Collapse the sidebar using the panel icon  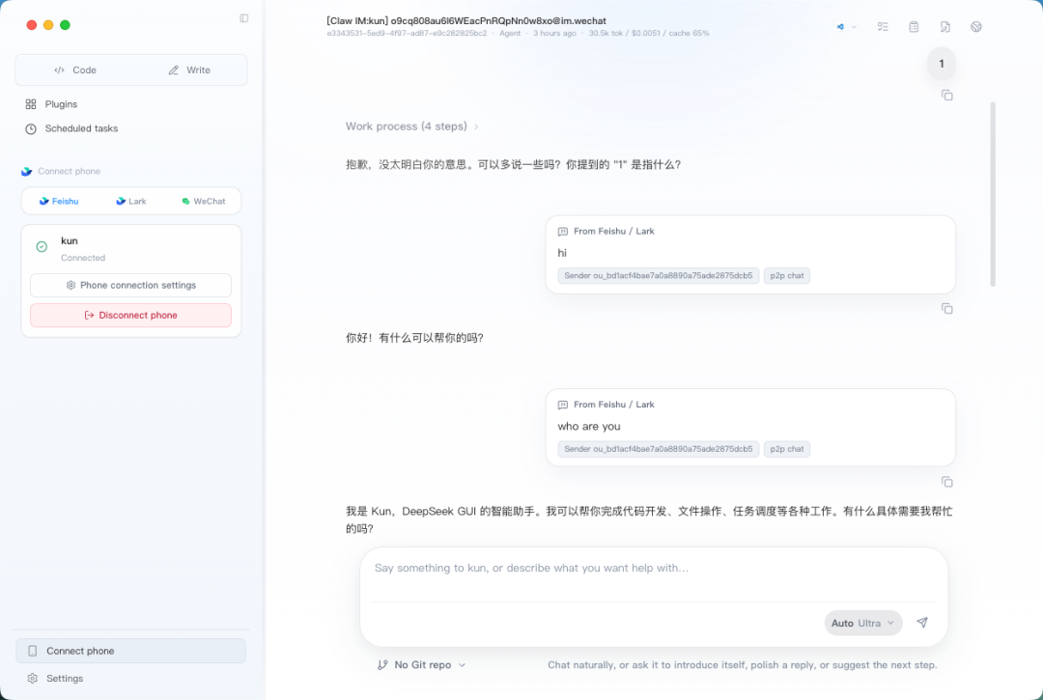(244, 18)
